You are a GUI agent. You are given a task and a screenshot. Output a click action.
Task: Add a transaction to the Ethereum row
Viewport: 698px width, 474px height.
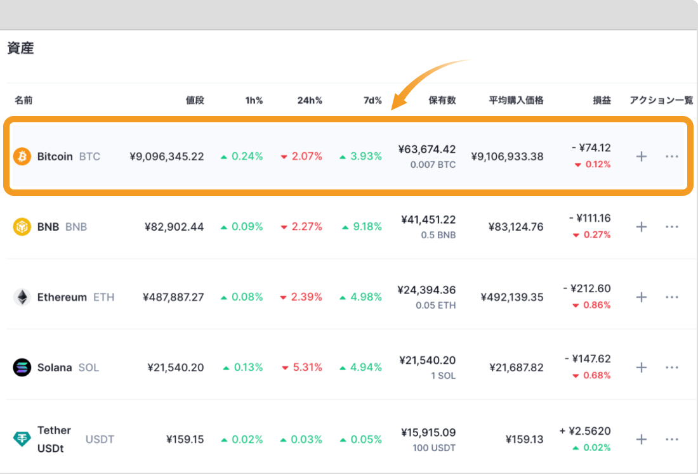[x=642, y=297]
